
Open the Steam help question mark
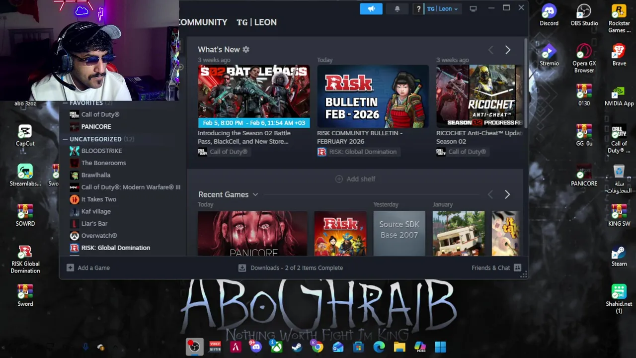click(418, 9)
